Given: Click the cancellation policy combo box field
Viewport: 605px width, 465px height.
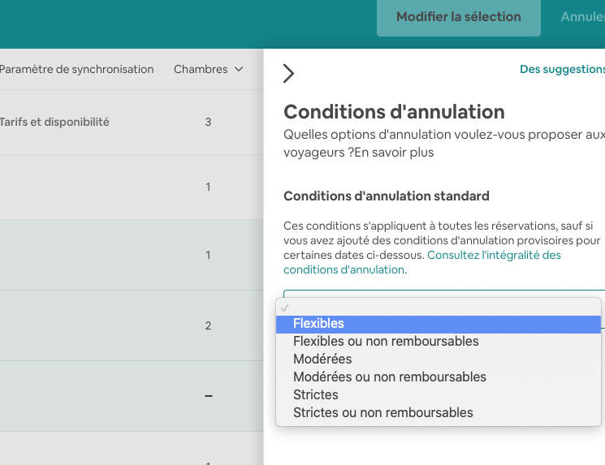Looking at the screenshot, I should pyautogui.click(x=443, y=295).
